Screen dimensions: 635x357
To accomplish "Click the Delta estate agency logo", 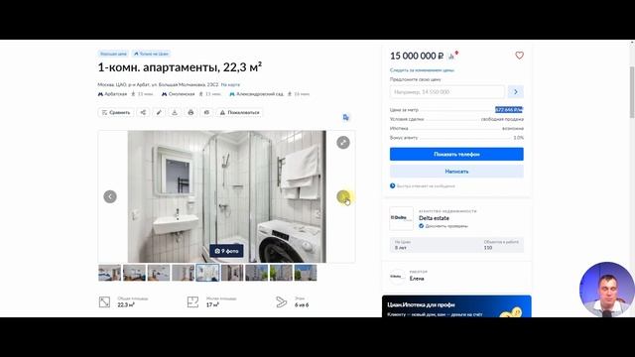I will click(401, 218).
